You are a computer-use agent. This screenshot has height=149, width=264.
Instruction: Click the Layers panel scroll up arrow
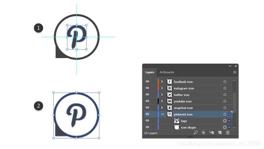coord(234,80)
